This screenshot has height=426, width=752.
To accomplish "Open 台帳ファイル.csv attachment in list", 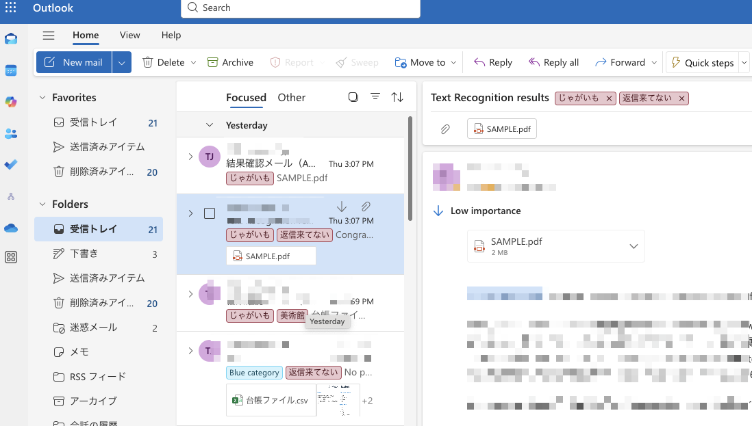I will pyautogui.click(x=271, y=400).
